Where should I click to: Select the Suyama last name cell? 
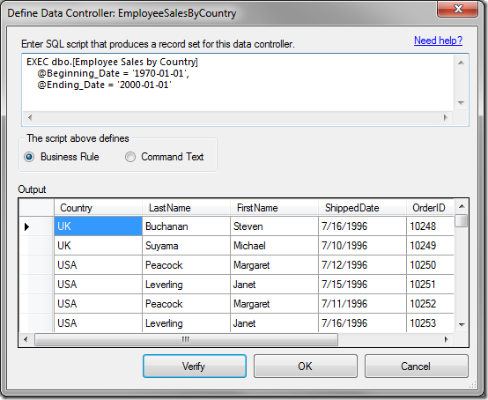[186, 246]
